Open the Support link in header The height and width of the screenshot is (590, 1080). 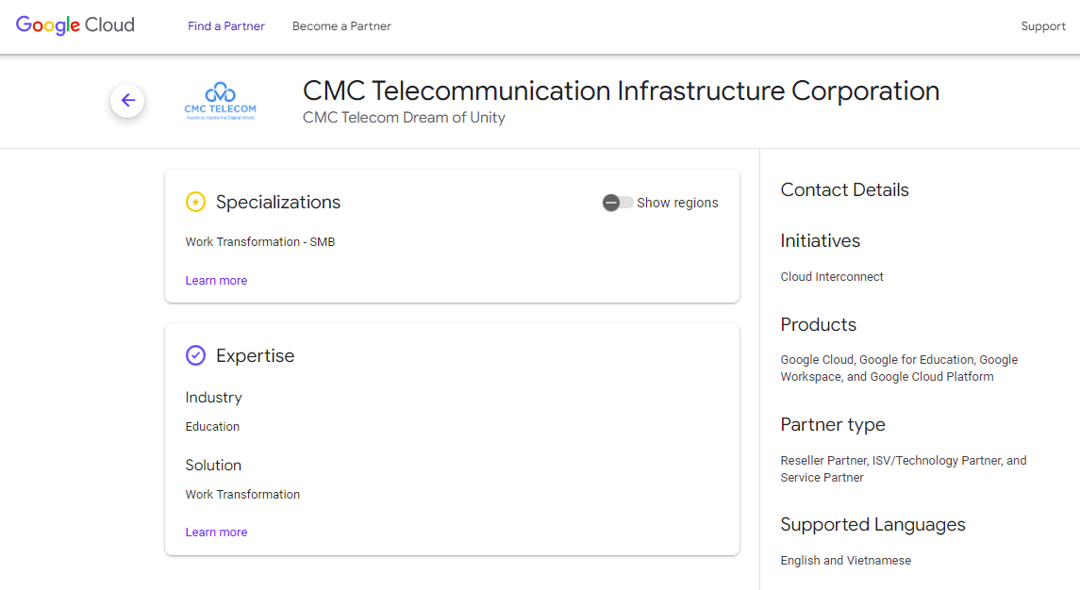(x=1043, y=26)
